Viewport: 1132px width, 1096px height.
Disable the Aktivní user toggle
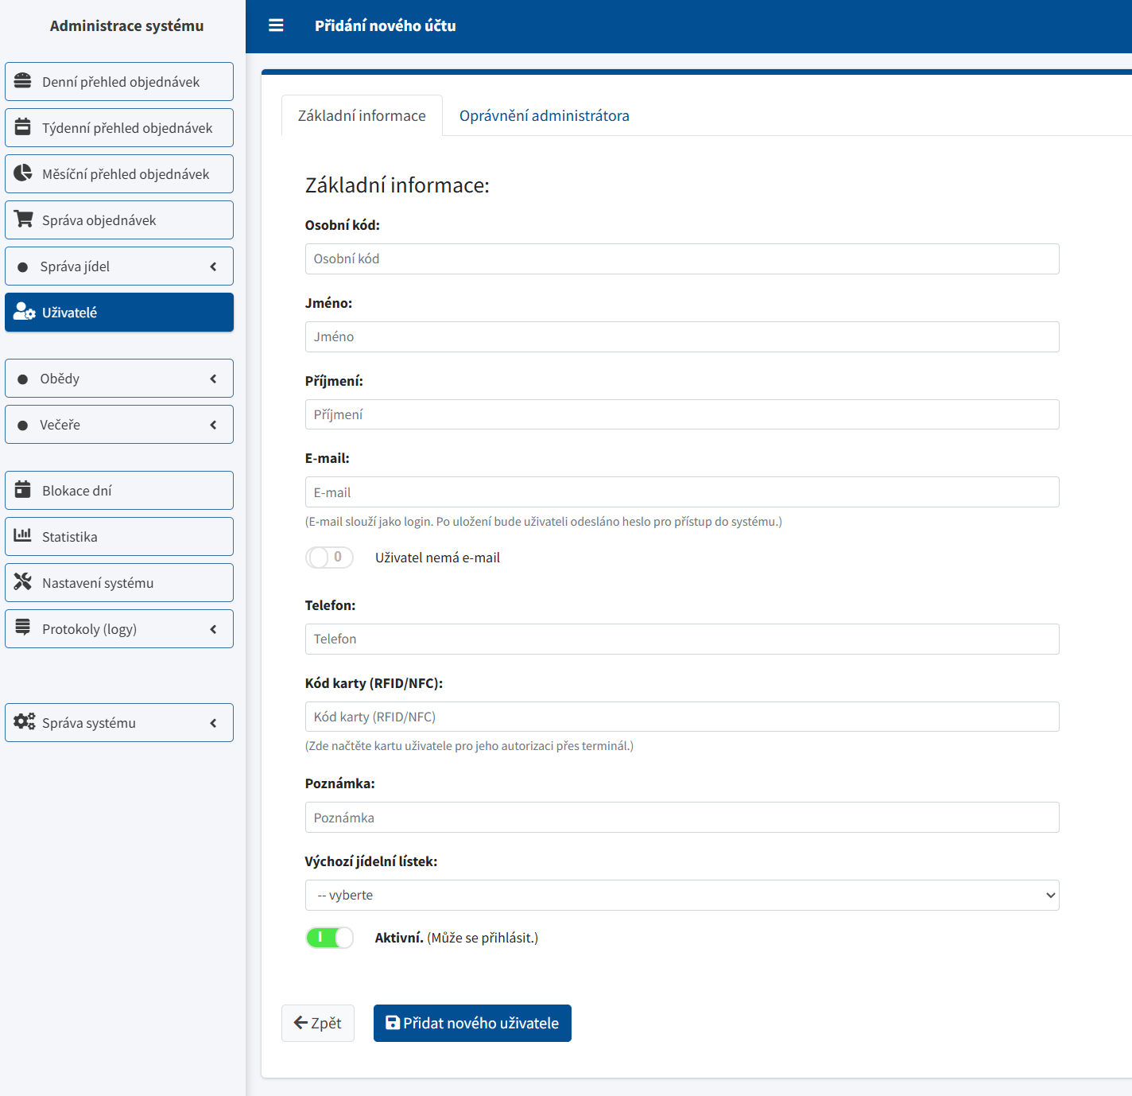[x=329, y=938]
